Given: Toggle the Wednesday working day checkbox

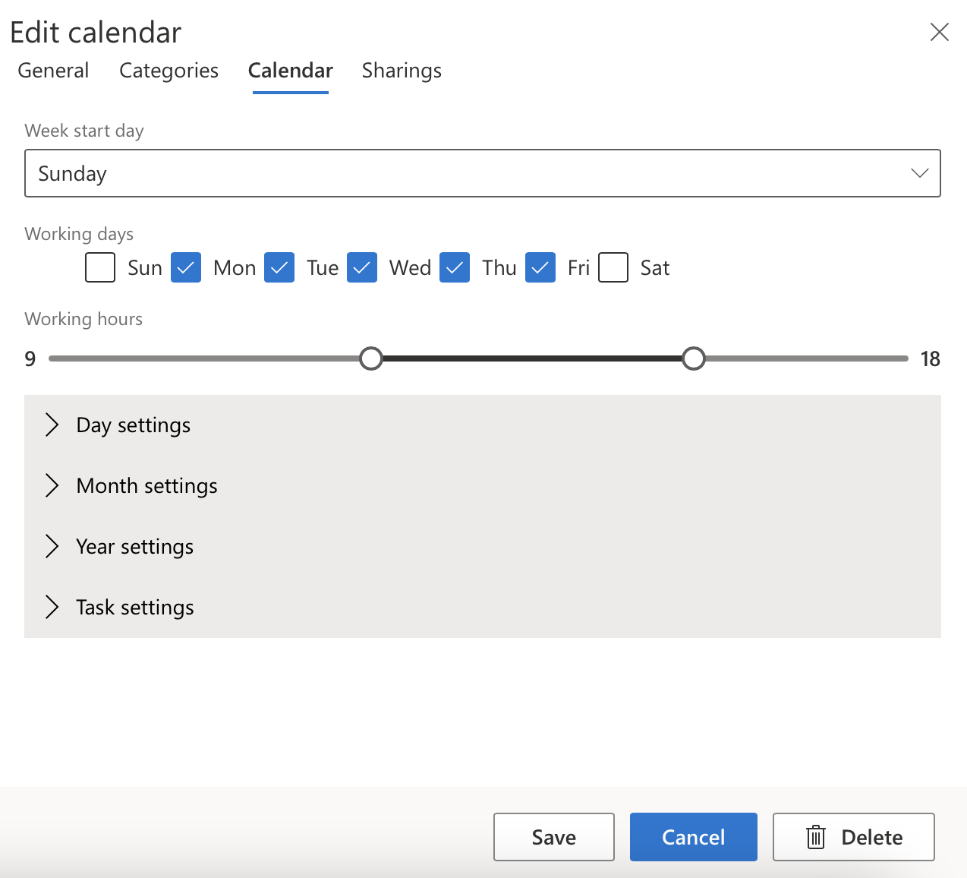Looking at the screenshot, I should click(x=362, y=267).
